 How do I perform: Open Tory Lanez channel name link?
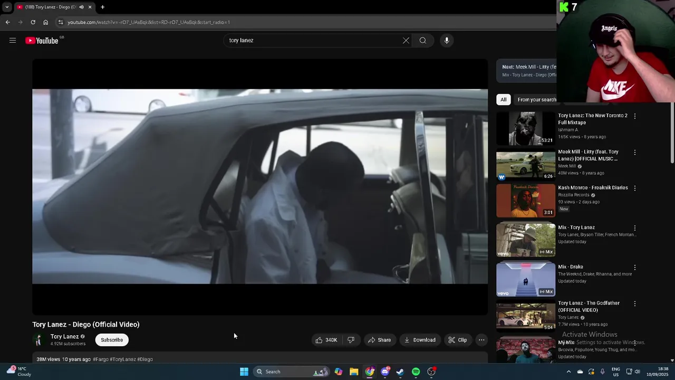pos(64,337)
